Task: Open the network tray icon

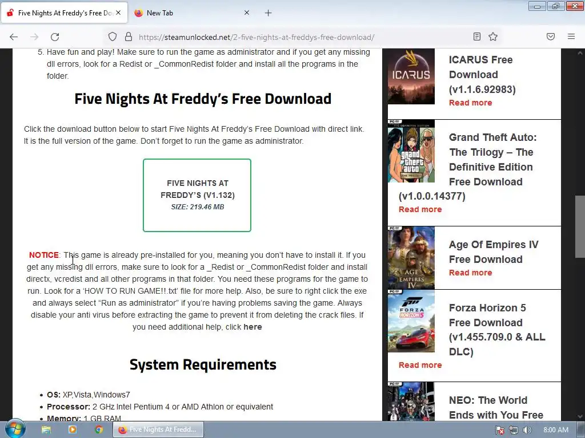Action: click(514, 430)
